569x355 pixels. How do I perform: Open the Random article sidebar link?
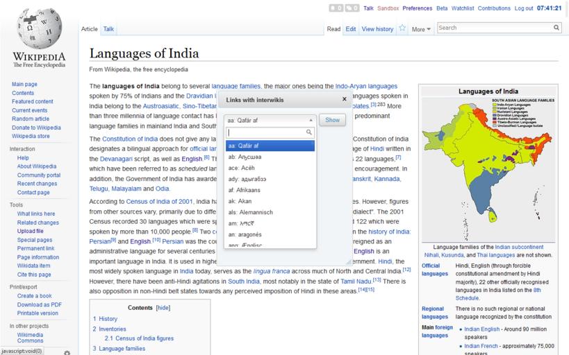tap(30, 119)
